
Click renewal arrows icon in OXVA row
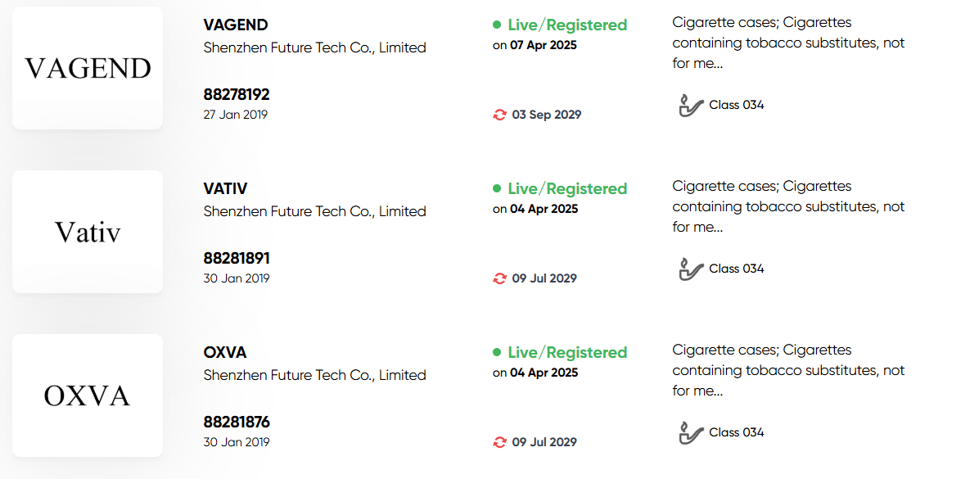[499, 442]
